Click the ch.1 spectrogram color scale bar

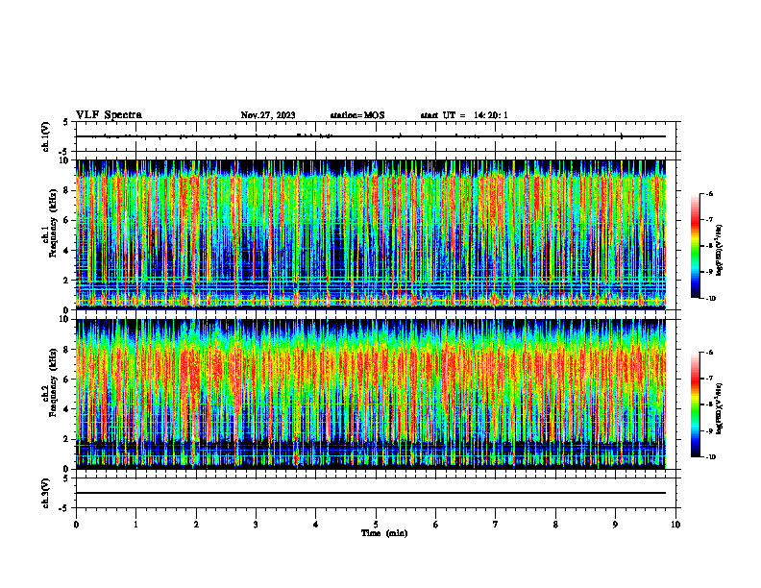point(695,246)
